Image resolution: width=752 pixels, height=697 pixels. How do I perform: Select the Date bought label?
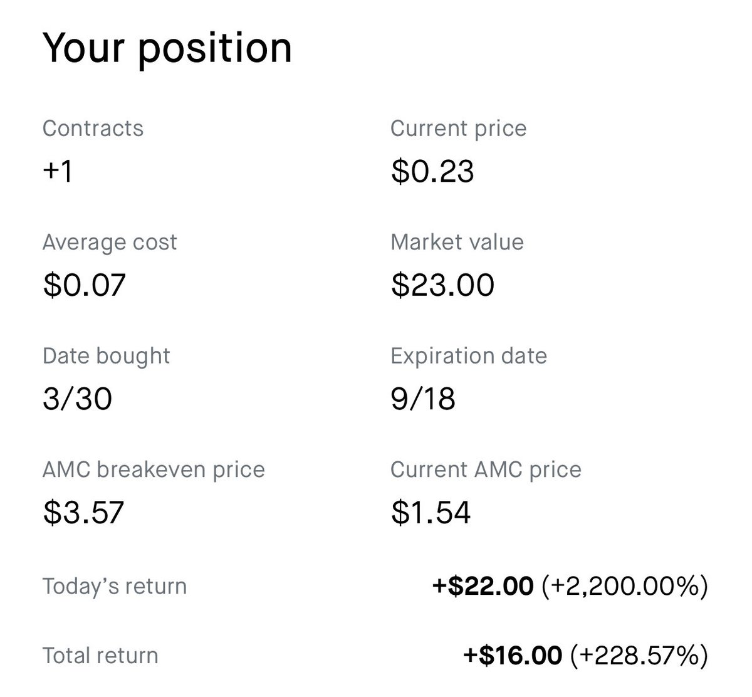[x=106, y=356]
